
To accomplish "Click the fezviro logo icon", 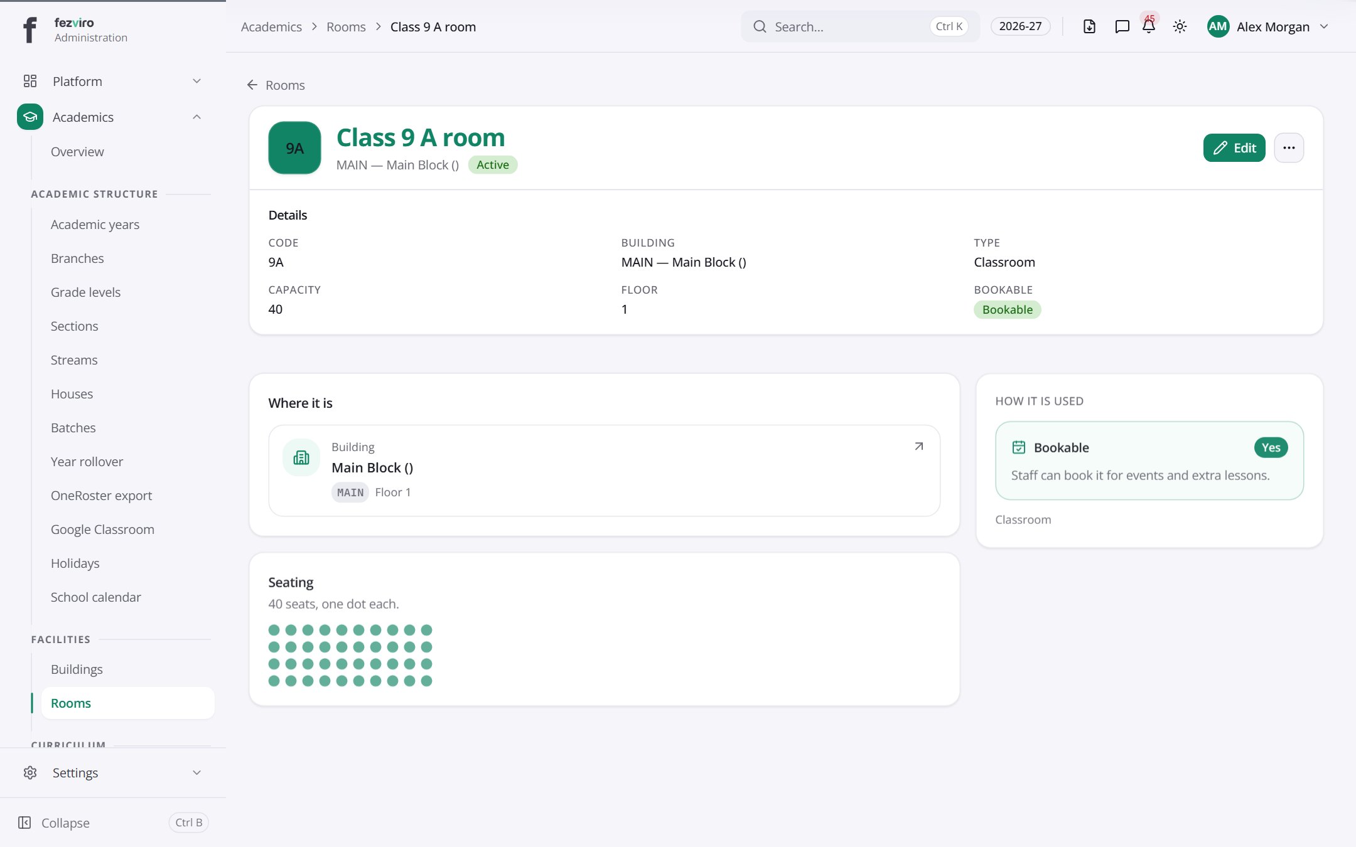I will pyautogui.click(x=30, y=29).
